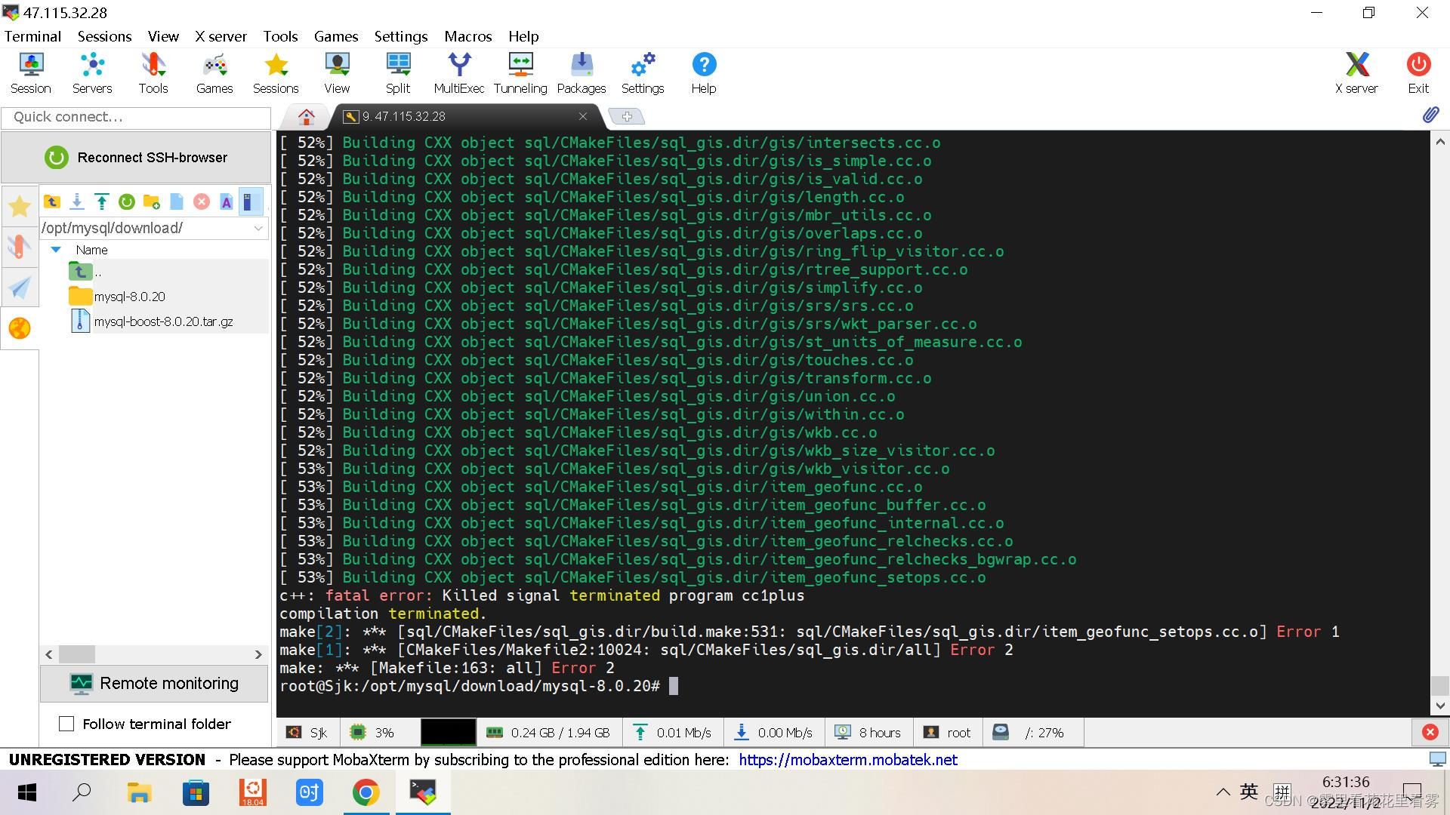This screenshot has width=1450, height=815.
Task: Open Google Chrome from taskbar
Action: tap(366, 792)
